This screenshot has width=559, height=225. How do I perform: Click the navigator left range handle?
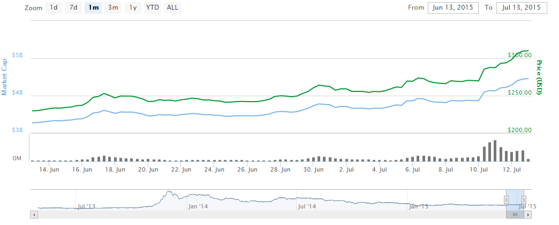pos(506,199)
